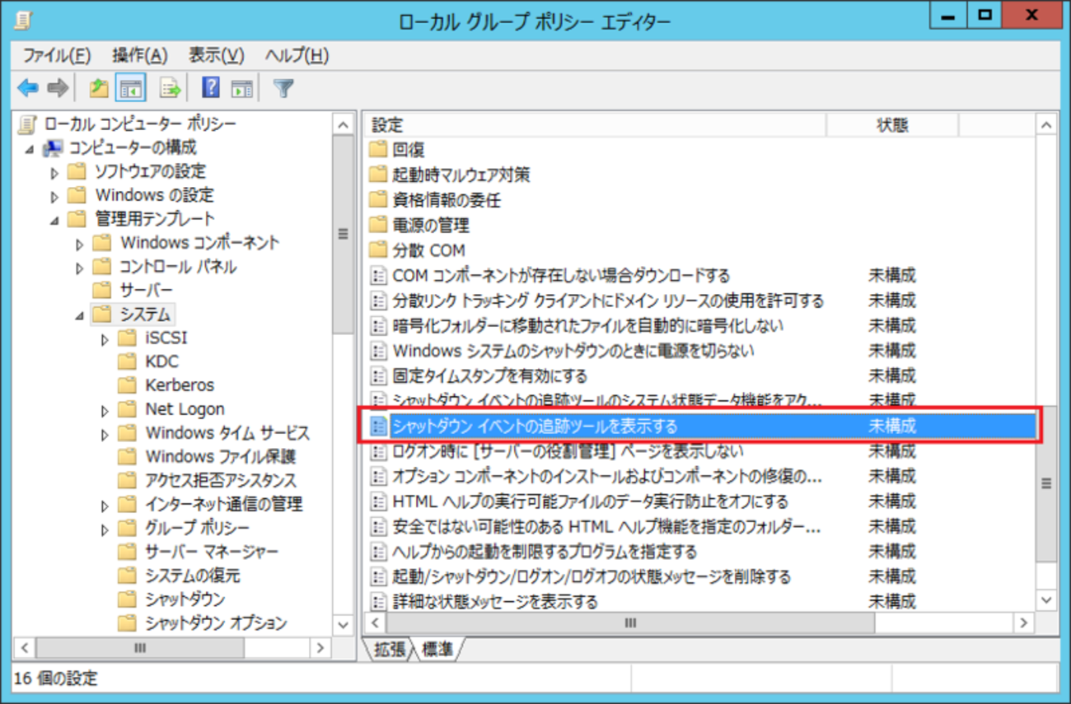
Task: Expand the iSCSI tree node
Action: 105,339
